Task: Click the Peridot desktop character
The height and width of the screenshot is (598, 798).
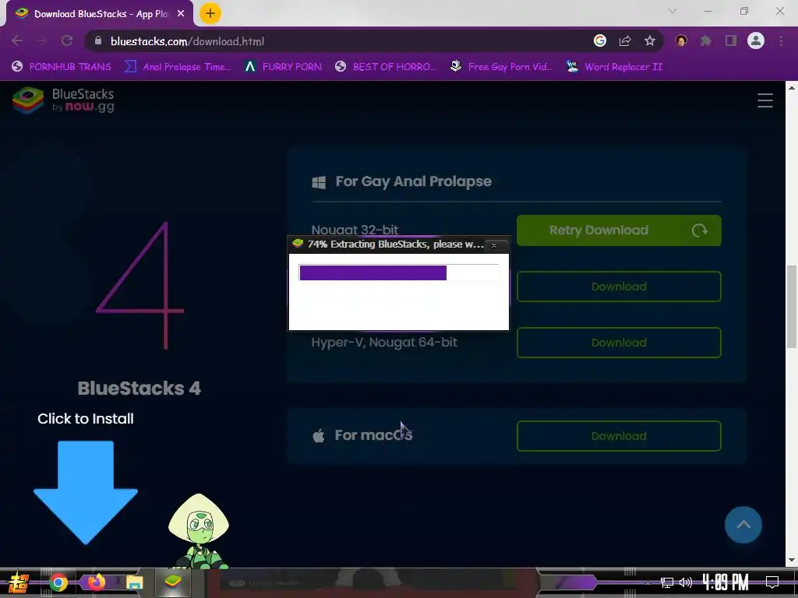Action: pos(199,531)
